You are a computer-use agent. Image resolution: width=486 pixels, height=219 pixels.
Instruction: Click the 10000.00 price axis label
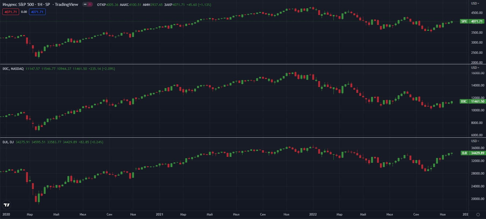(x=478, y=110)
